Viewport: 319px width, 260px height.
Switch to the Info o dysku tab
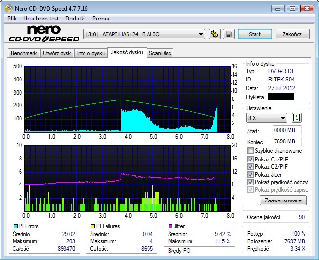point(91,53)
